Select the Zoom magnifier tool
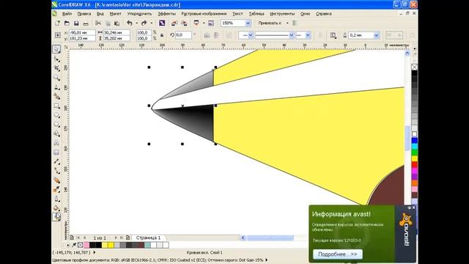The image size is (469, 264). (56, 78)
